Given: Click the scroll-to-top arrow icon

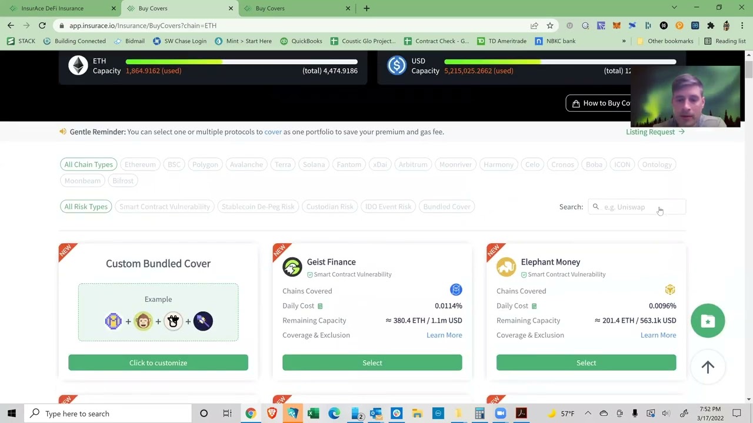Looking at the screenshot, I should 708,367.
